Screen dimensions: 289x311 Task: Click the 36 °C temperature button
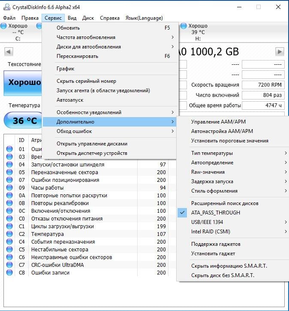[23, 120]
